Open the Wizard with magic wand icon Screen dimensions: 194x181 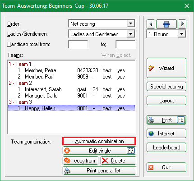pos(166,68)
